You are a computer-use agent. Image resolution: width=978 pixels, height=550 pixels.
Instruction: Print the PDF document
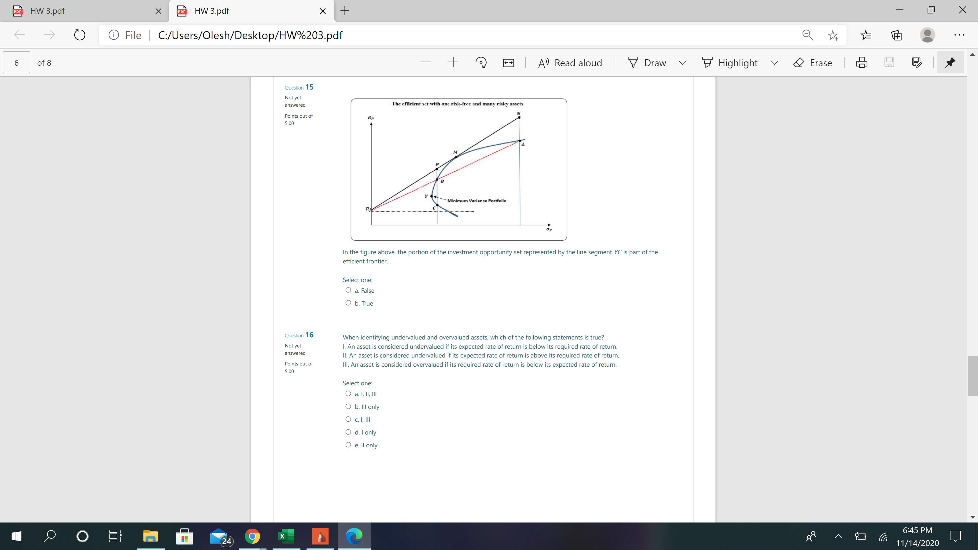click(862, 63)
